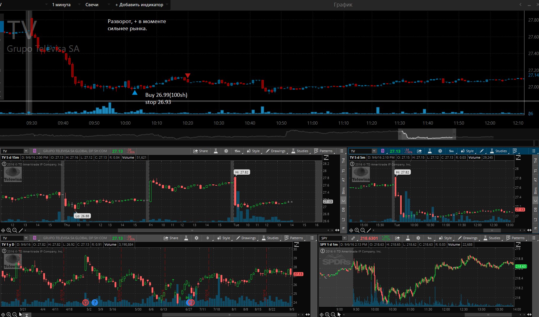Screen dimensions: 539x317
Task: Toggle the Btns side tab on TV 15m chart
Action: coord(343,191)
